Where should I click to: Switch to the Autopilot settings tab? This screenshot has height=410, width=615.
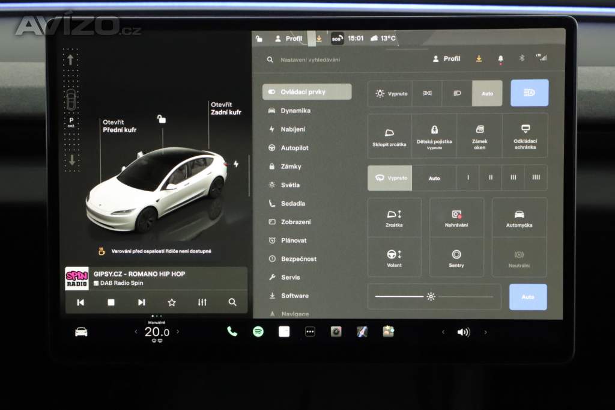tap(295, 148)
